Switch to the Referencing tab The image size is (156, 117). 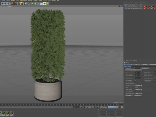coord(153,65)
